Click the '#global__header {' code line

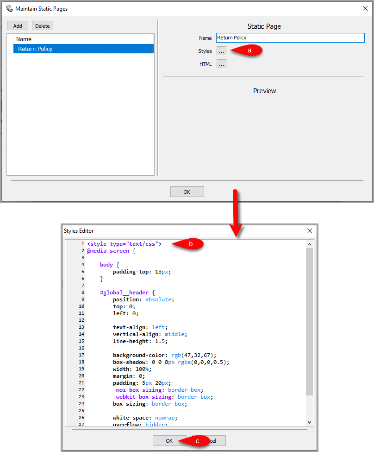(127, 293)
